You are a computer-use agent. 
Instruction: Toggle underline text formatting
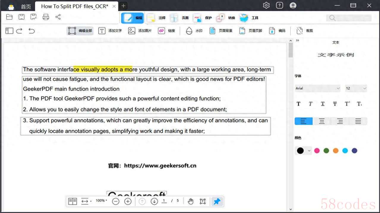[x=323, y=104]
